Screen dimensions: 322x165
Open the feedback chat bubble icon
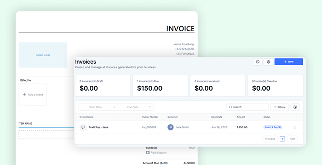point(258,62)
